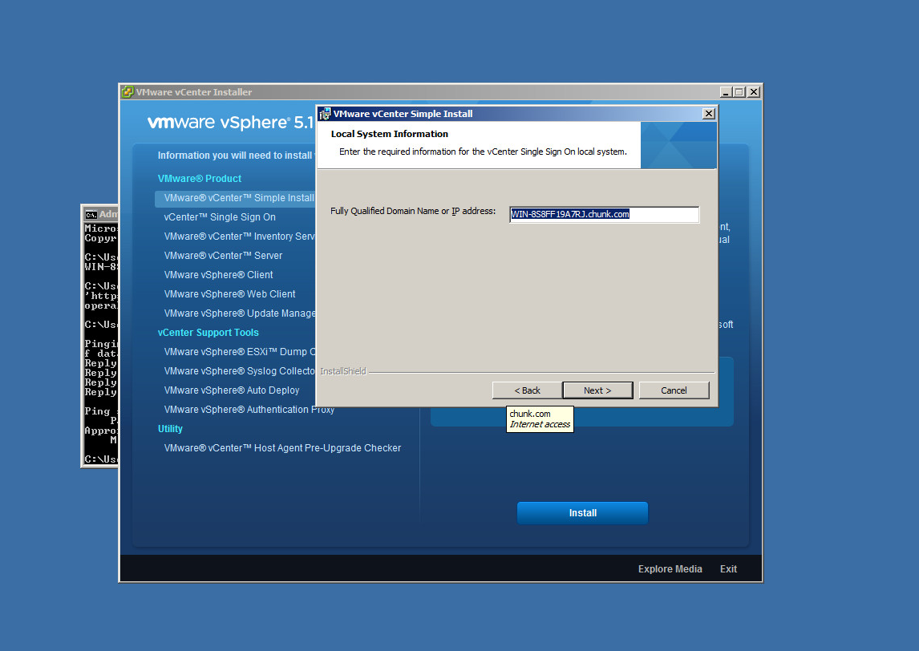
Task: Click the Fully Qualified Domain Name field
Action: pyautogui.click(x=604, y=215)
